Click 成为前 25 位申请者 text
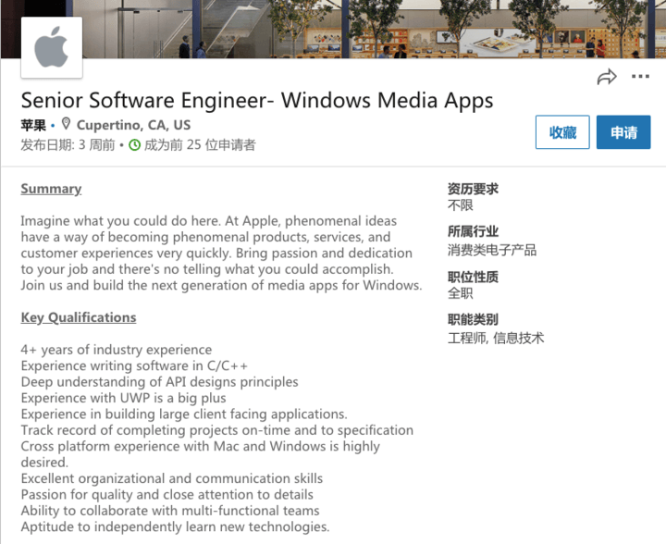 [200, 145]
